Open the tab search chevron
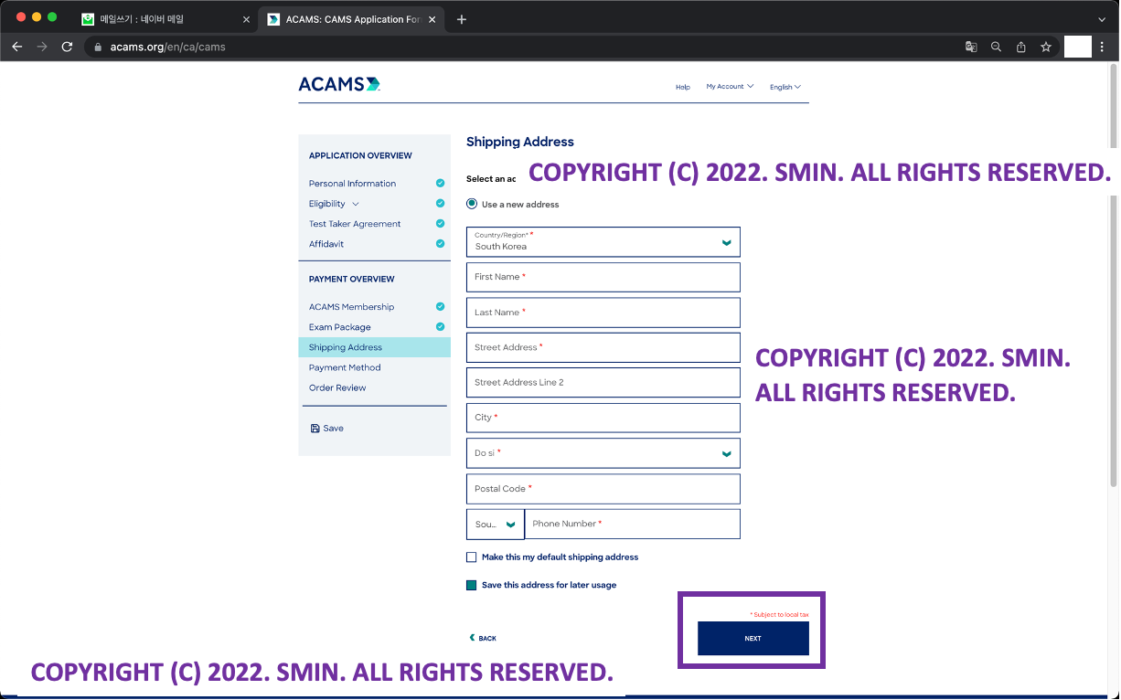Image resolution: width=1121 pixels, height=700 pixels. (x=1102, y=19)
